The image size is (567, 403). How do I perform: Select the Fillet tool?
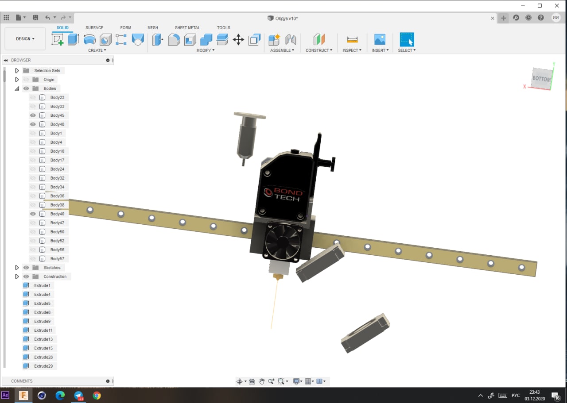174,39
